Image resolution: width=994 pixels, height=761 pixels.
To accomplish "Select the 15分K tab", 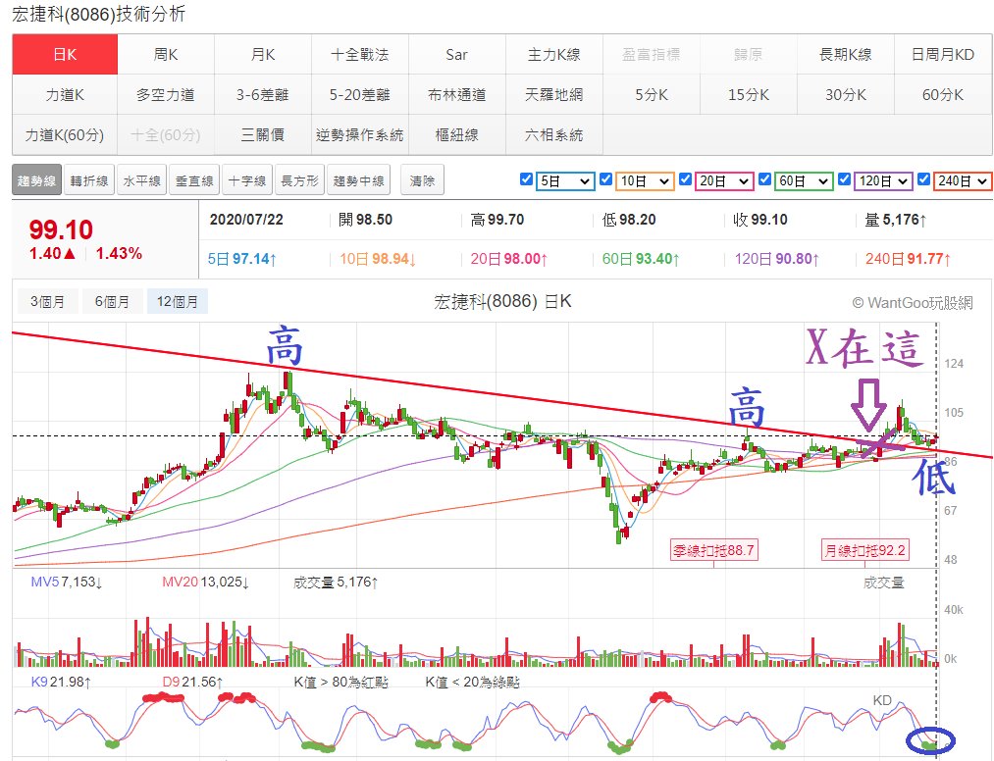I will coord(749,95).
